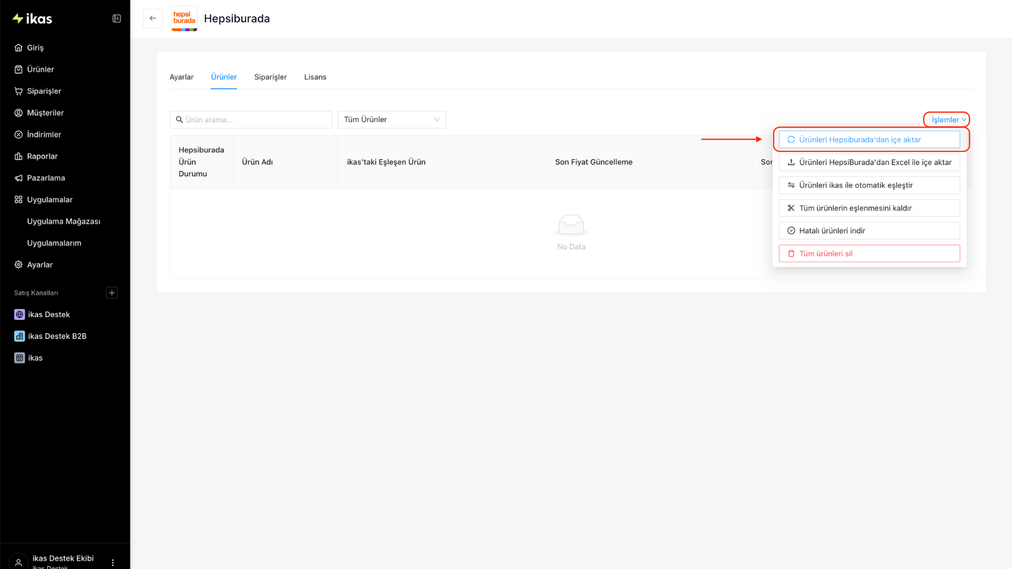Toggle the İşlemler actions dropdown
Viewport: 1012px width, 569px height.
tap(948, 120)
